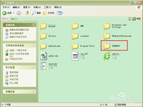Viewport: 143px width, 107px height.
Task: Open the Views button dropdown arrow
Action: (63, 13)
